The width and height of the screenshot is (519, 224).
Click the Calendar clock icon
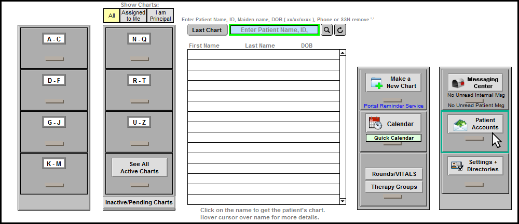pyautogui.click(x=375, y=124)
